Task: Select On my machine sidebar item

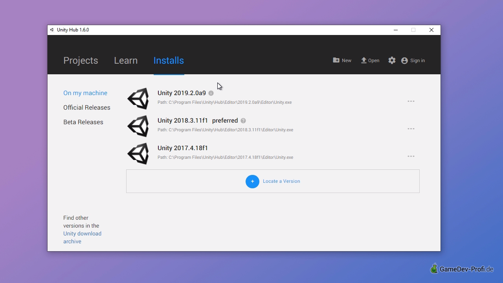Action: click(x=85, y=93)
